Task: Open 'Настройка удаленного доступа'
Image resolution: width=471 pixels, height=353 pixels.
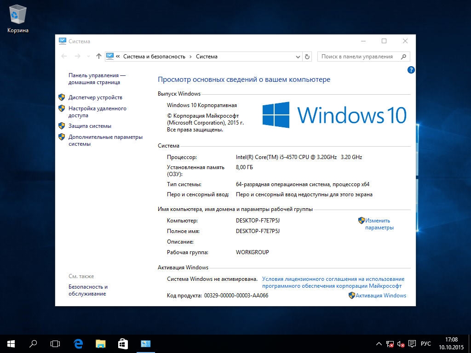Action: [98, 112]
